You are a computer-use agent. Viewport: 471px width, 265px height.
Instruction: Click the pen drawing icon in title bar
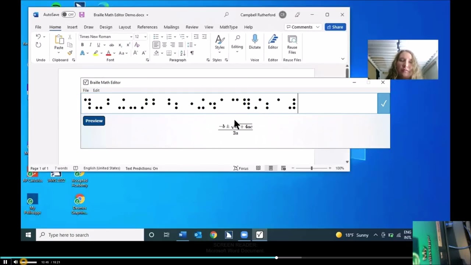297,15
